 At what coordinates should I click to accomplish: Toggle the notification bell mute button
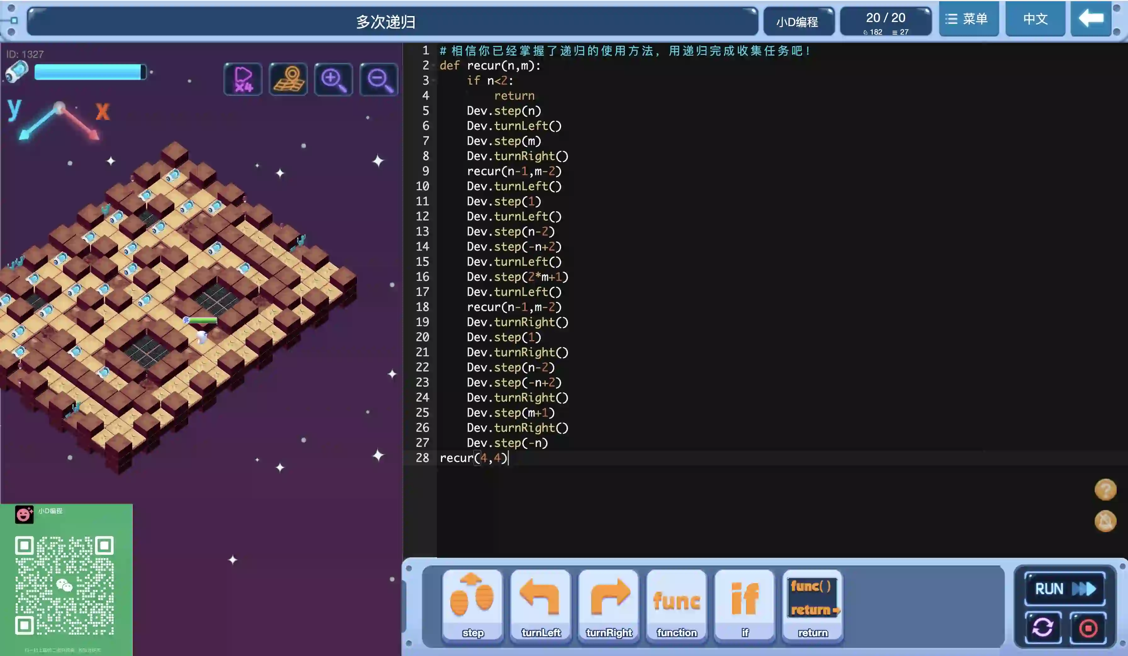[x=1105, y=521]
